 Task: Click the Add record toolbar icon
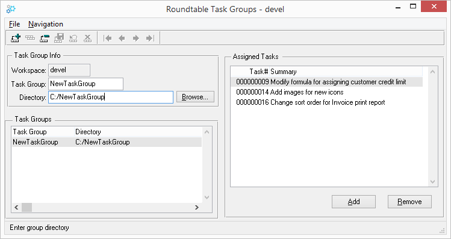16,38
